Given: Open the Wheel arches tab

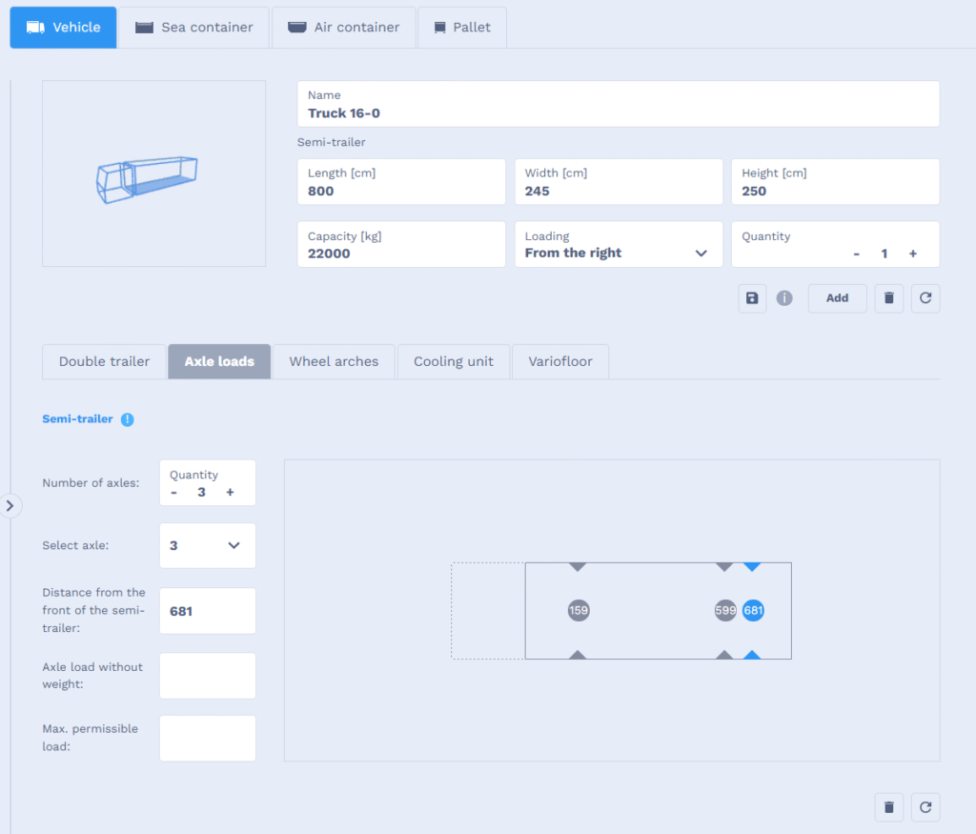Looking at the screenshot, I should [x=334, y=362].
